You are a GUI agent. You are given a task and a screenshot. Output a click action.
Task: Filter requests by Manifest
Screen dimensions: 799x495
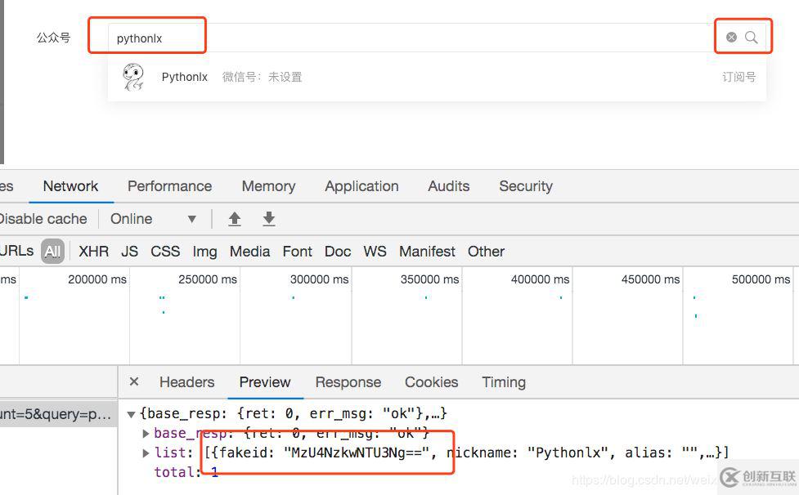(x=427, y=252)
